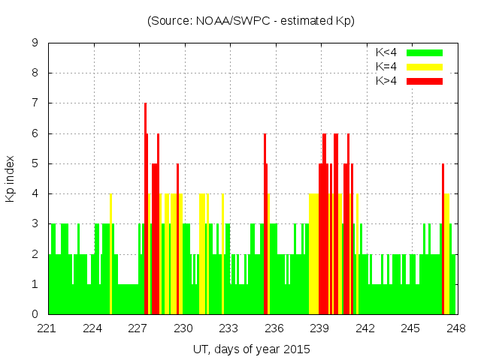Click the 'Kp index' y-axis label
The image size is (481, 360).
11,178
